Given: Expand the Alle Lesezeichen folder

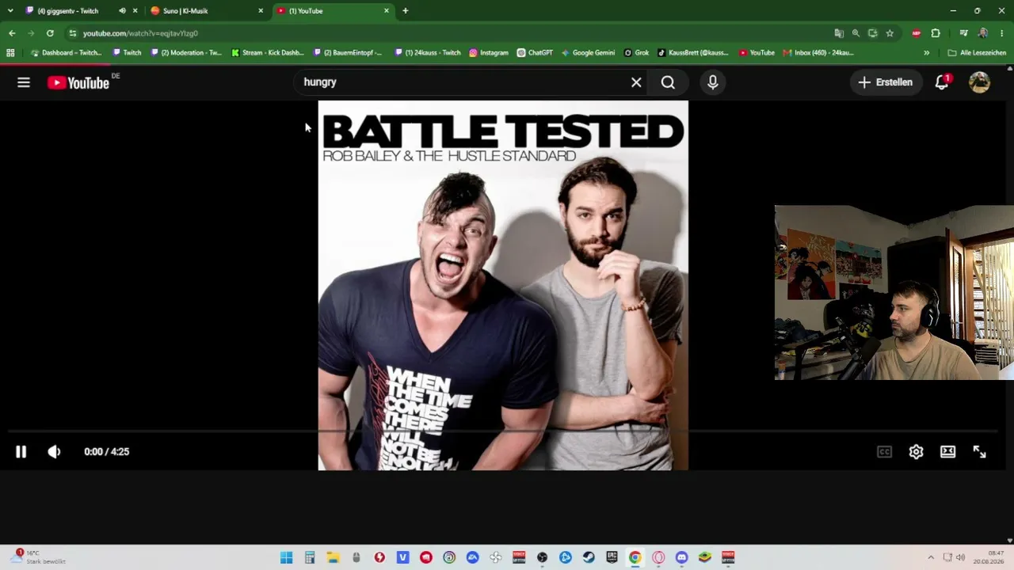Looking at the screenshot, I should coord(977,53).
